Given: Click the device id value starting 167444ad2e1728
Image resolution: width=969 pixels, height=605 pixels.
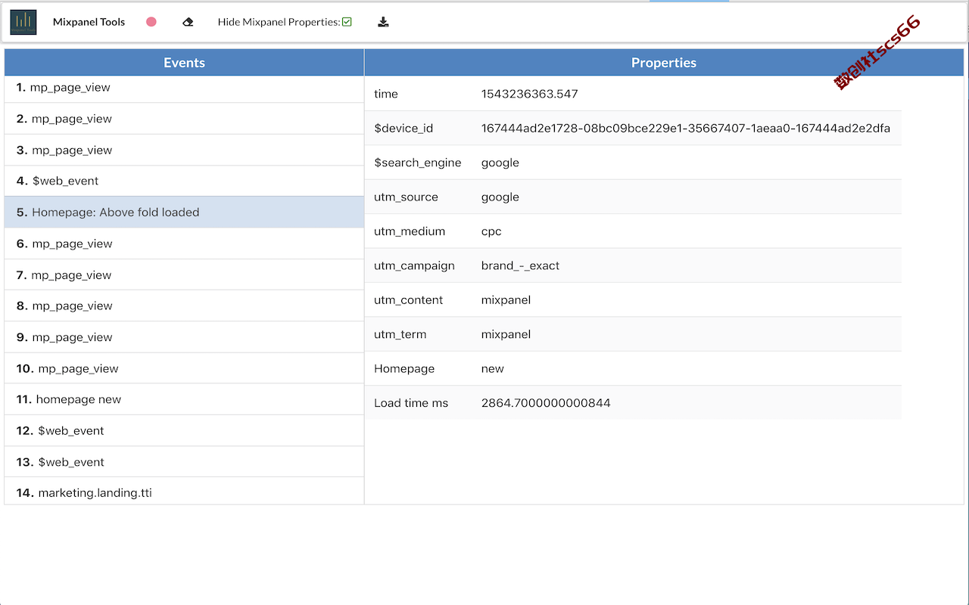Looking at the screenshot, I should click(x=686, y=129).
